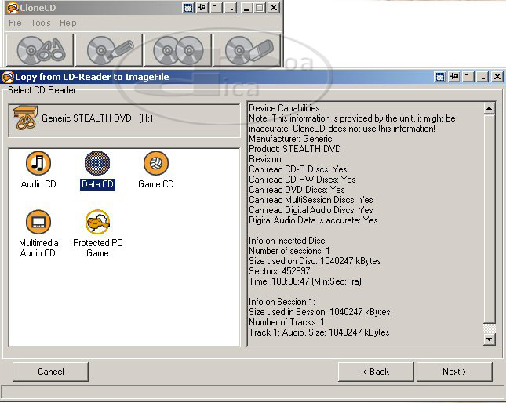Viewport: 506px width, 403px height.
Task: Click the scroll down arrow in device info
Action: click(490, 339)
